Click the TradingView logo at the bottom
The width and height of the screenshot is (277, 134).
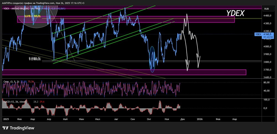tap(18, 128)
